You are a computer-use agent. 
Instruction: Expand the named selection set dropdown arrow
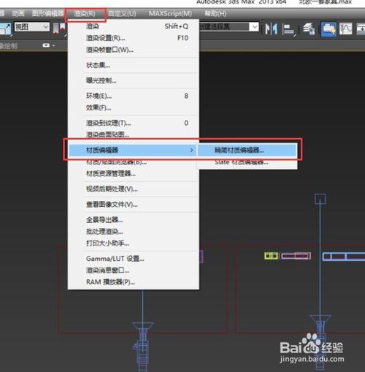pyautogui.click(x=255, y=27)
